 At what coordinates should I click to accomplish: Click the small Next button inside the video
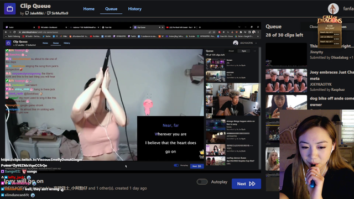pos(197,166)
